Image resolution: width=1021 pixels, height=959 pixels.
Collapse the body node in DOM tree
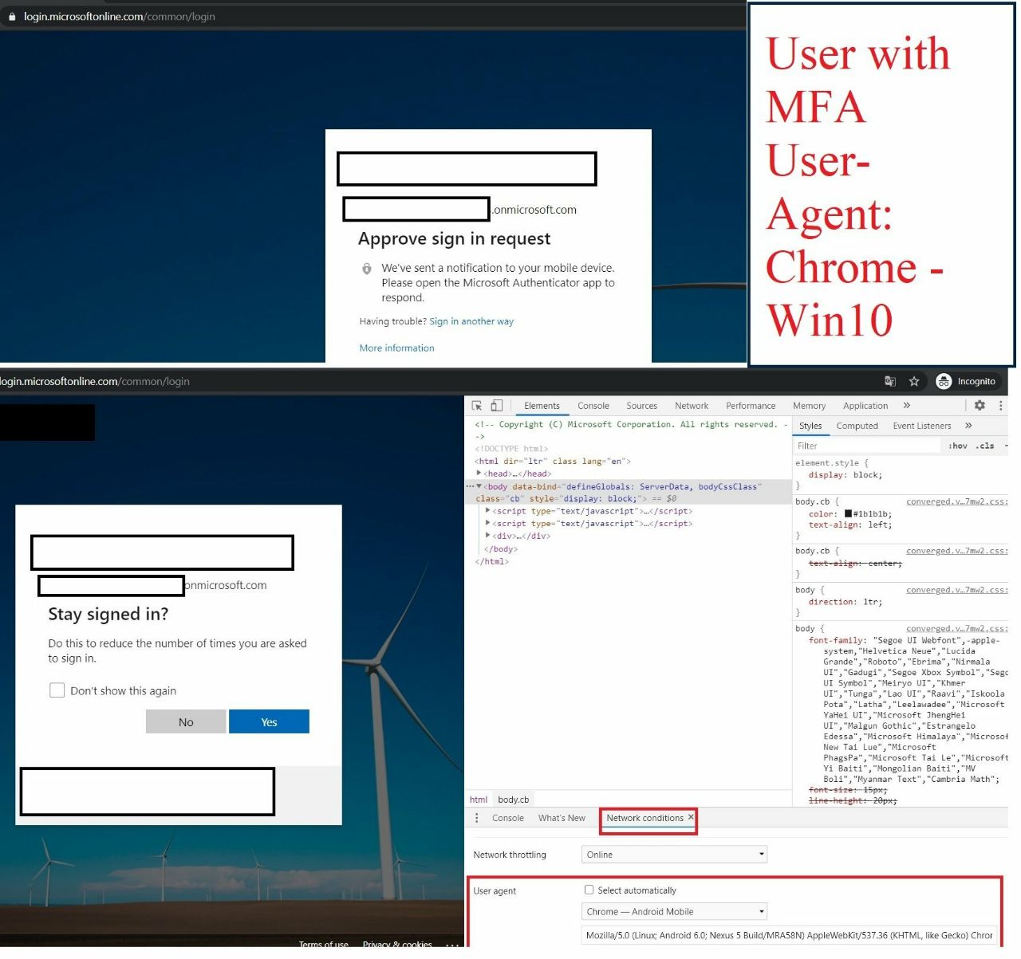[x=479, y=486]
